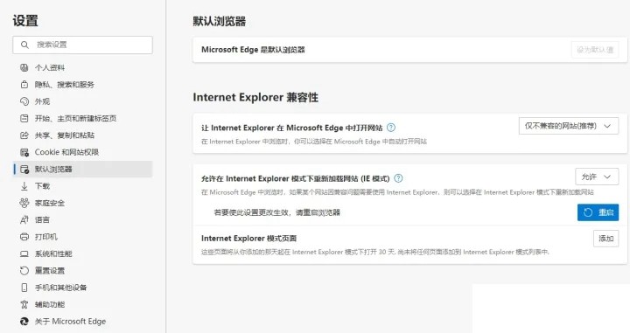Click the 设置 page title

[x=25, y=20]
